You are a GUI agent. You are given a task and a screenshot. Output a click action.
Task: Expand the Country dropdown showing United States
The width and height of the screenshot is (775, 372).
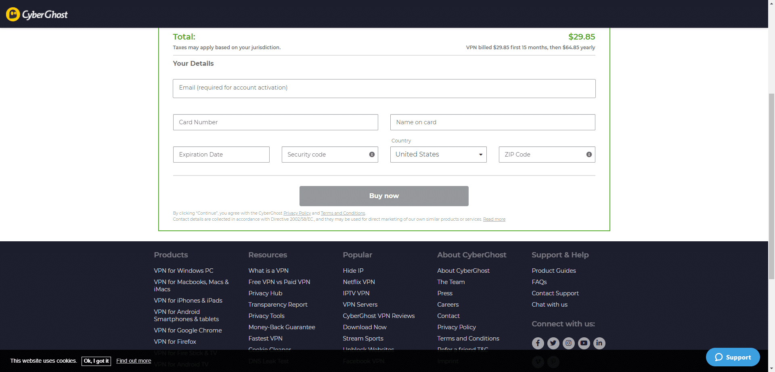(x=438, y=155)
